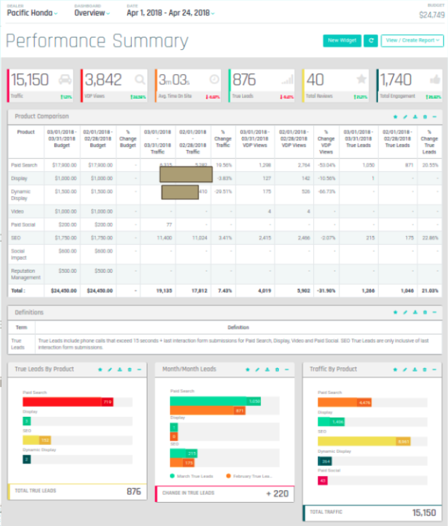This screenshot has width=448, height=526.
Task: Click the refresh dashboard icon button
Action: pos(371,41)
